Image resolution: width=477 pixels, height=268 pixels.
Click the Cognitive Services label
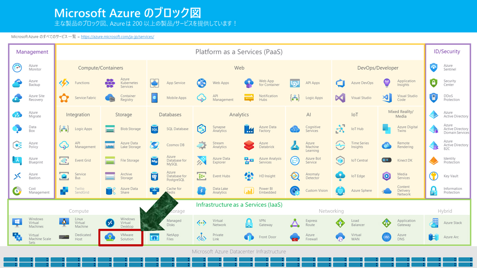point(312,129)
